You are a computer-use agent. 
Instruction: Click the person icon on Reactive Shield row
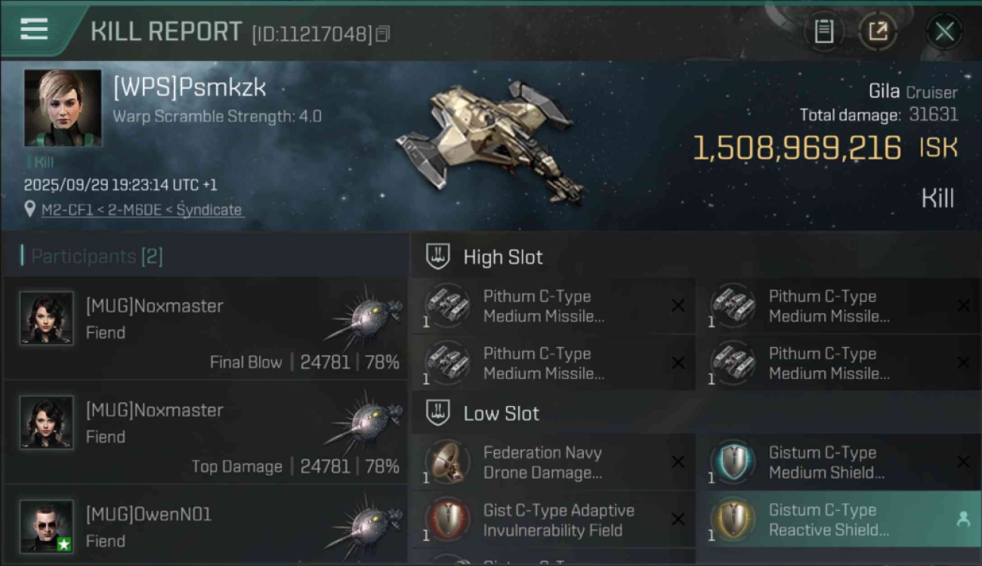pos(963,519)
